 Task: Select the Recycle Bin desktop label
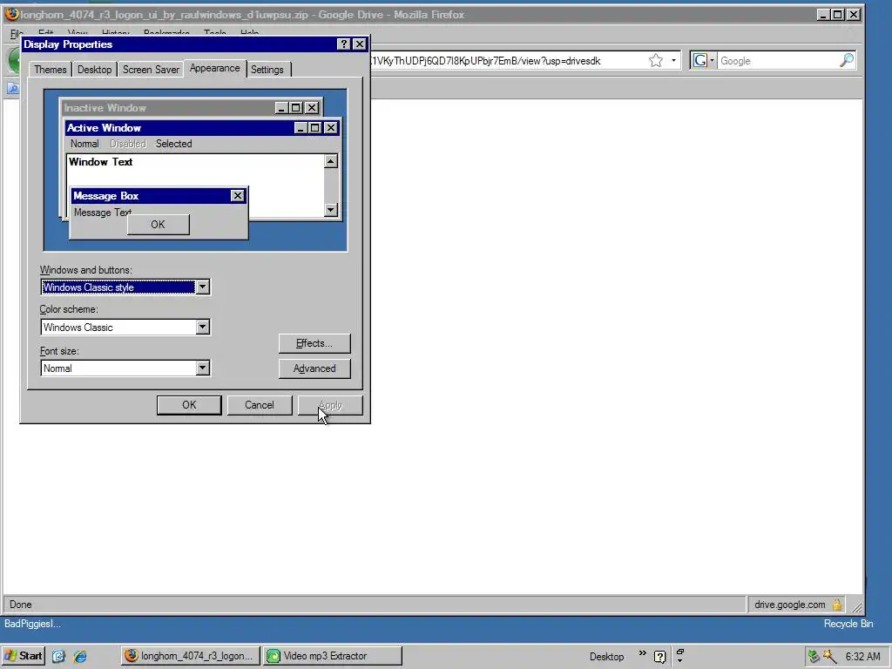(x=848, y=624)
